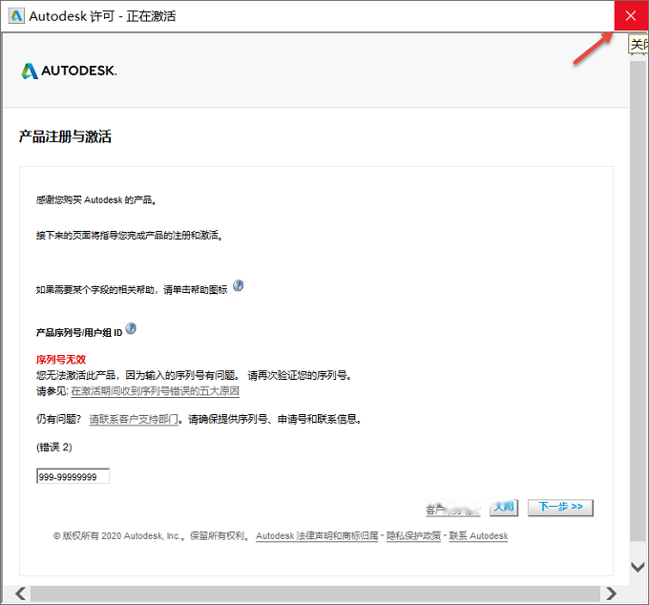Open link 在激活期间收到序列号错误的五大原因
The height and width of the screenshot is (605, 649).
[156, 391]
